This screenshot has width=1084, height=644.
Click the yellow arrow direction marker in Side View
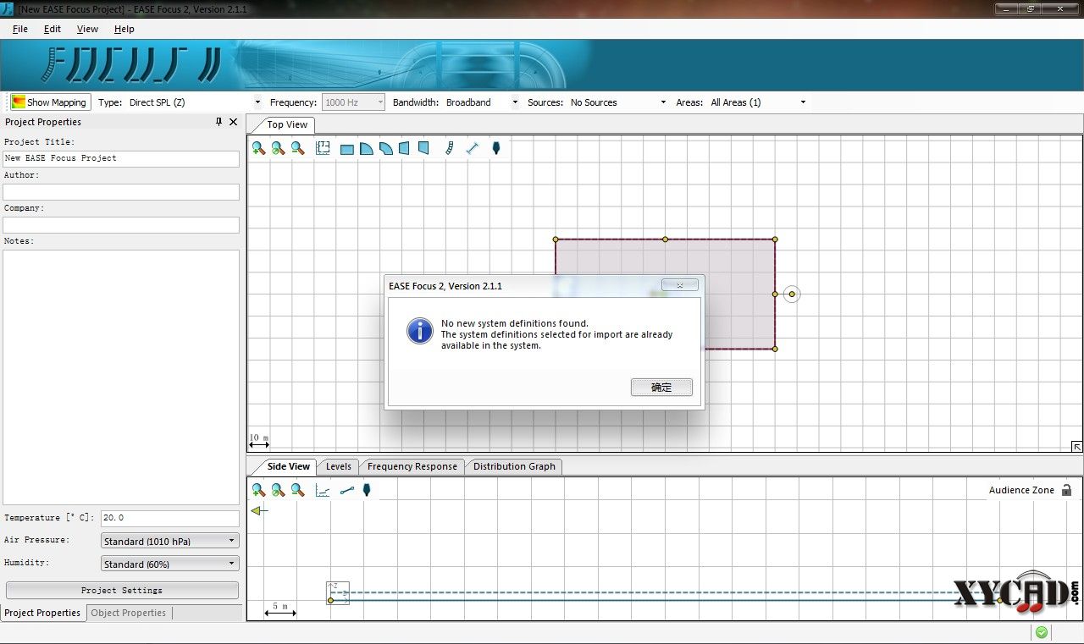point(259,510)
